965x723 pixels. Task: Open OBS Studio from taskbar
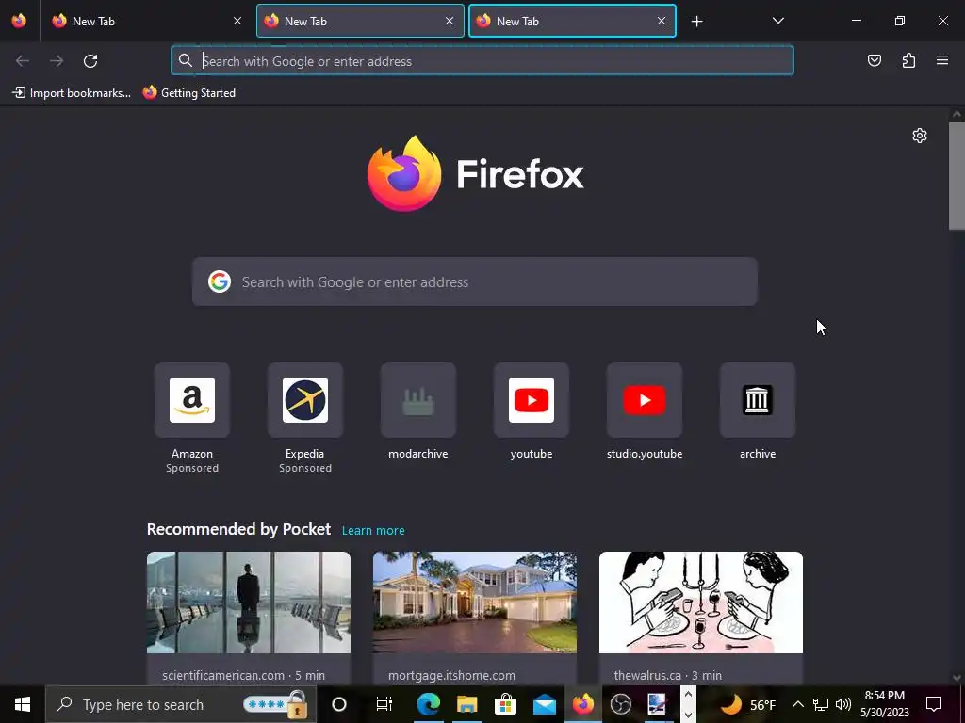coord(621,704)
